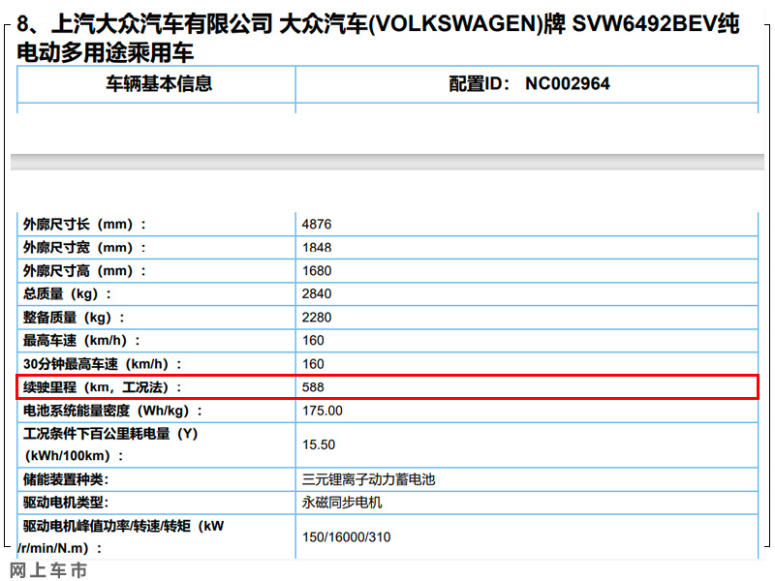Click the 储能装置种类 label
This screenshot has width=775, height=581.
point(66,479)
